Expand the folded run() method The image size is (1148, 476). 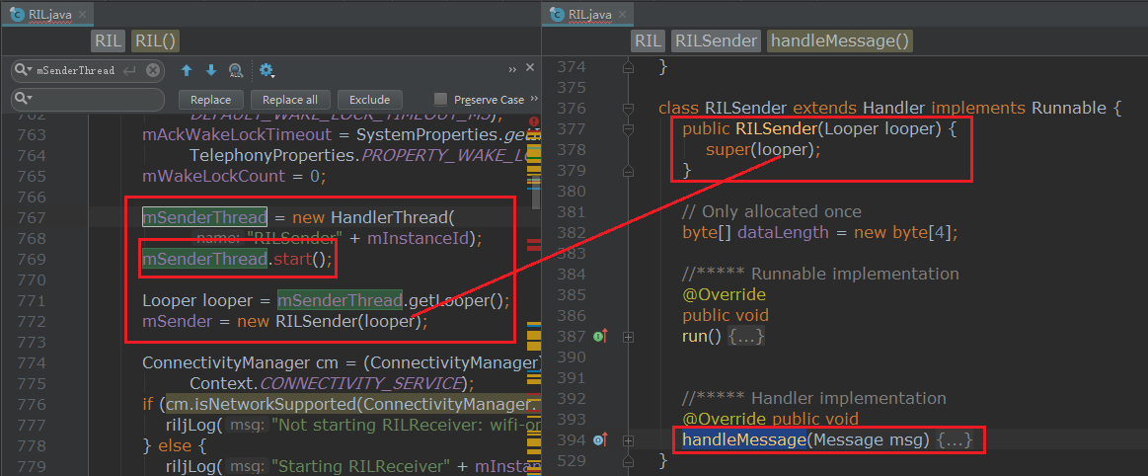[x=747, y=337]
